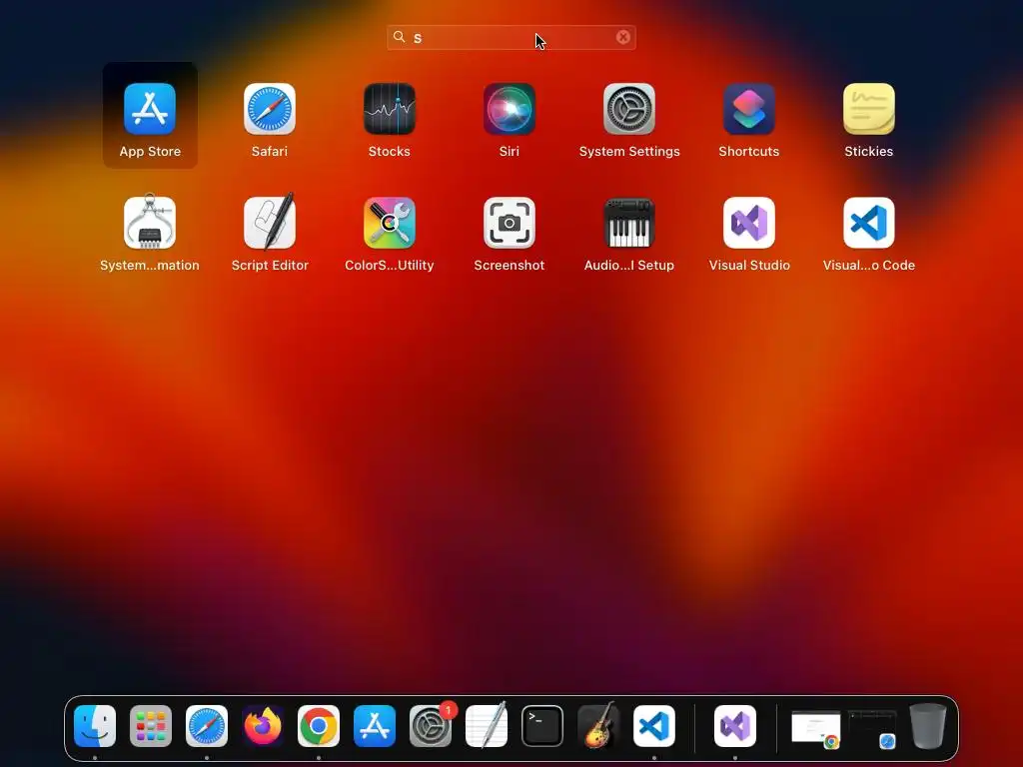Viewport: 1023px width, 767px height.
Task: Restore the minimized Safari window in Dock
Action: [x=872, y=728]
